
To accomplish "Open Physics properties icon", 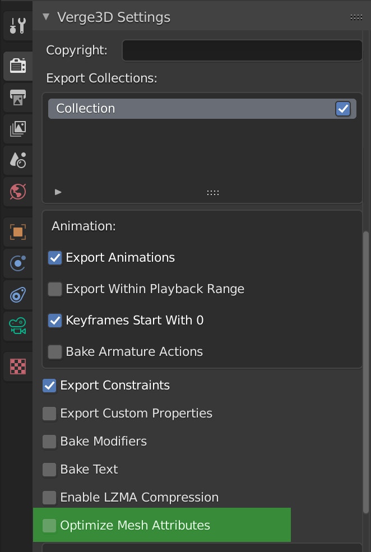I will [x=17, y=263].
